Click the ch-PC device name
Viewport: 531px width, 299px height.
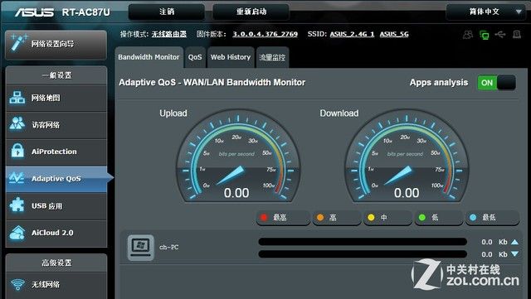pyautogui.click(x=169, y=248)
